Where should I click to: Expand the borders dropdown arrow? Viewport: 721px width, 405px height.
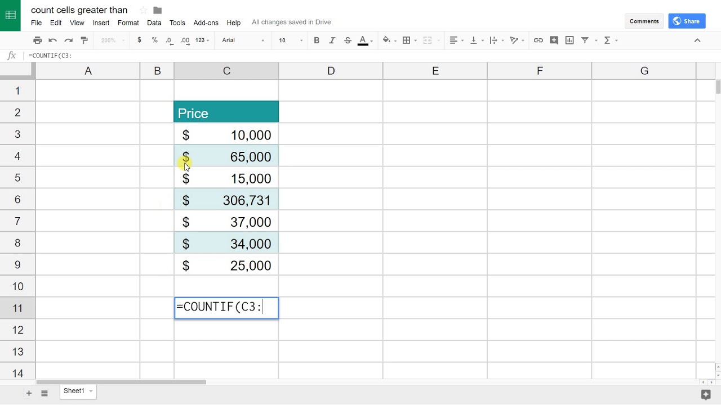(x=415, y=40)
